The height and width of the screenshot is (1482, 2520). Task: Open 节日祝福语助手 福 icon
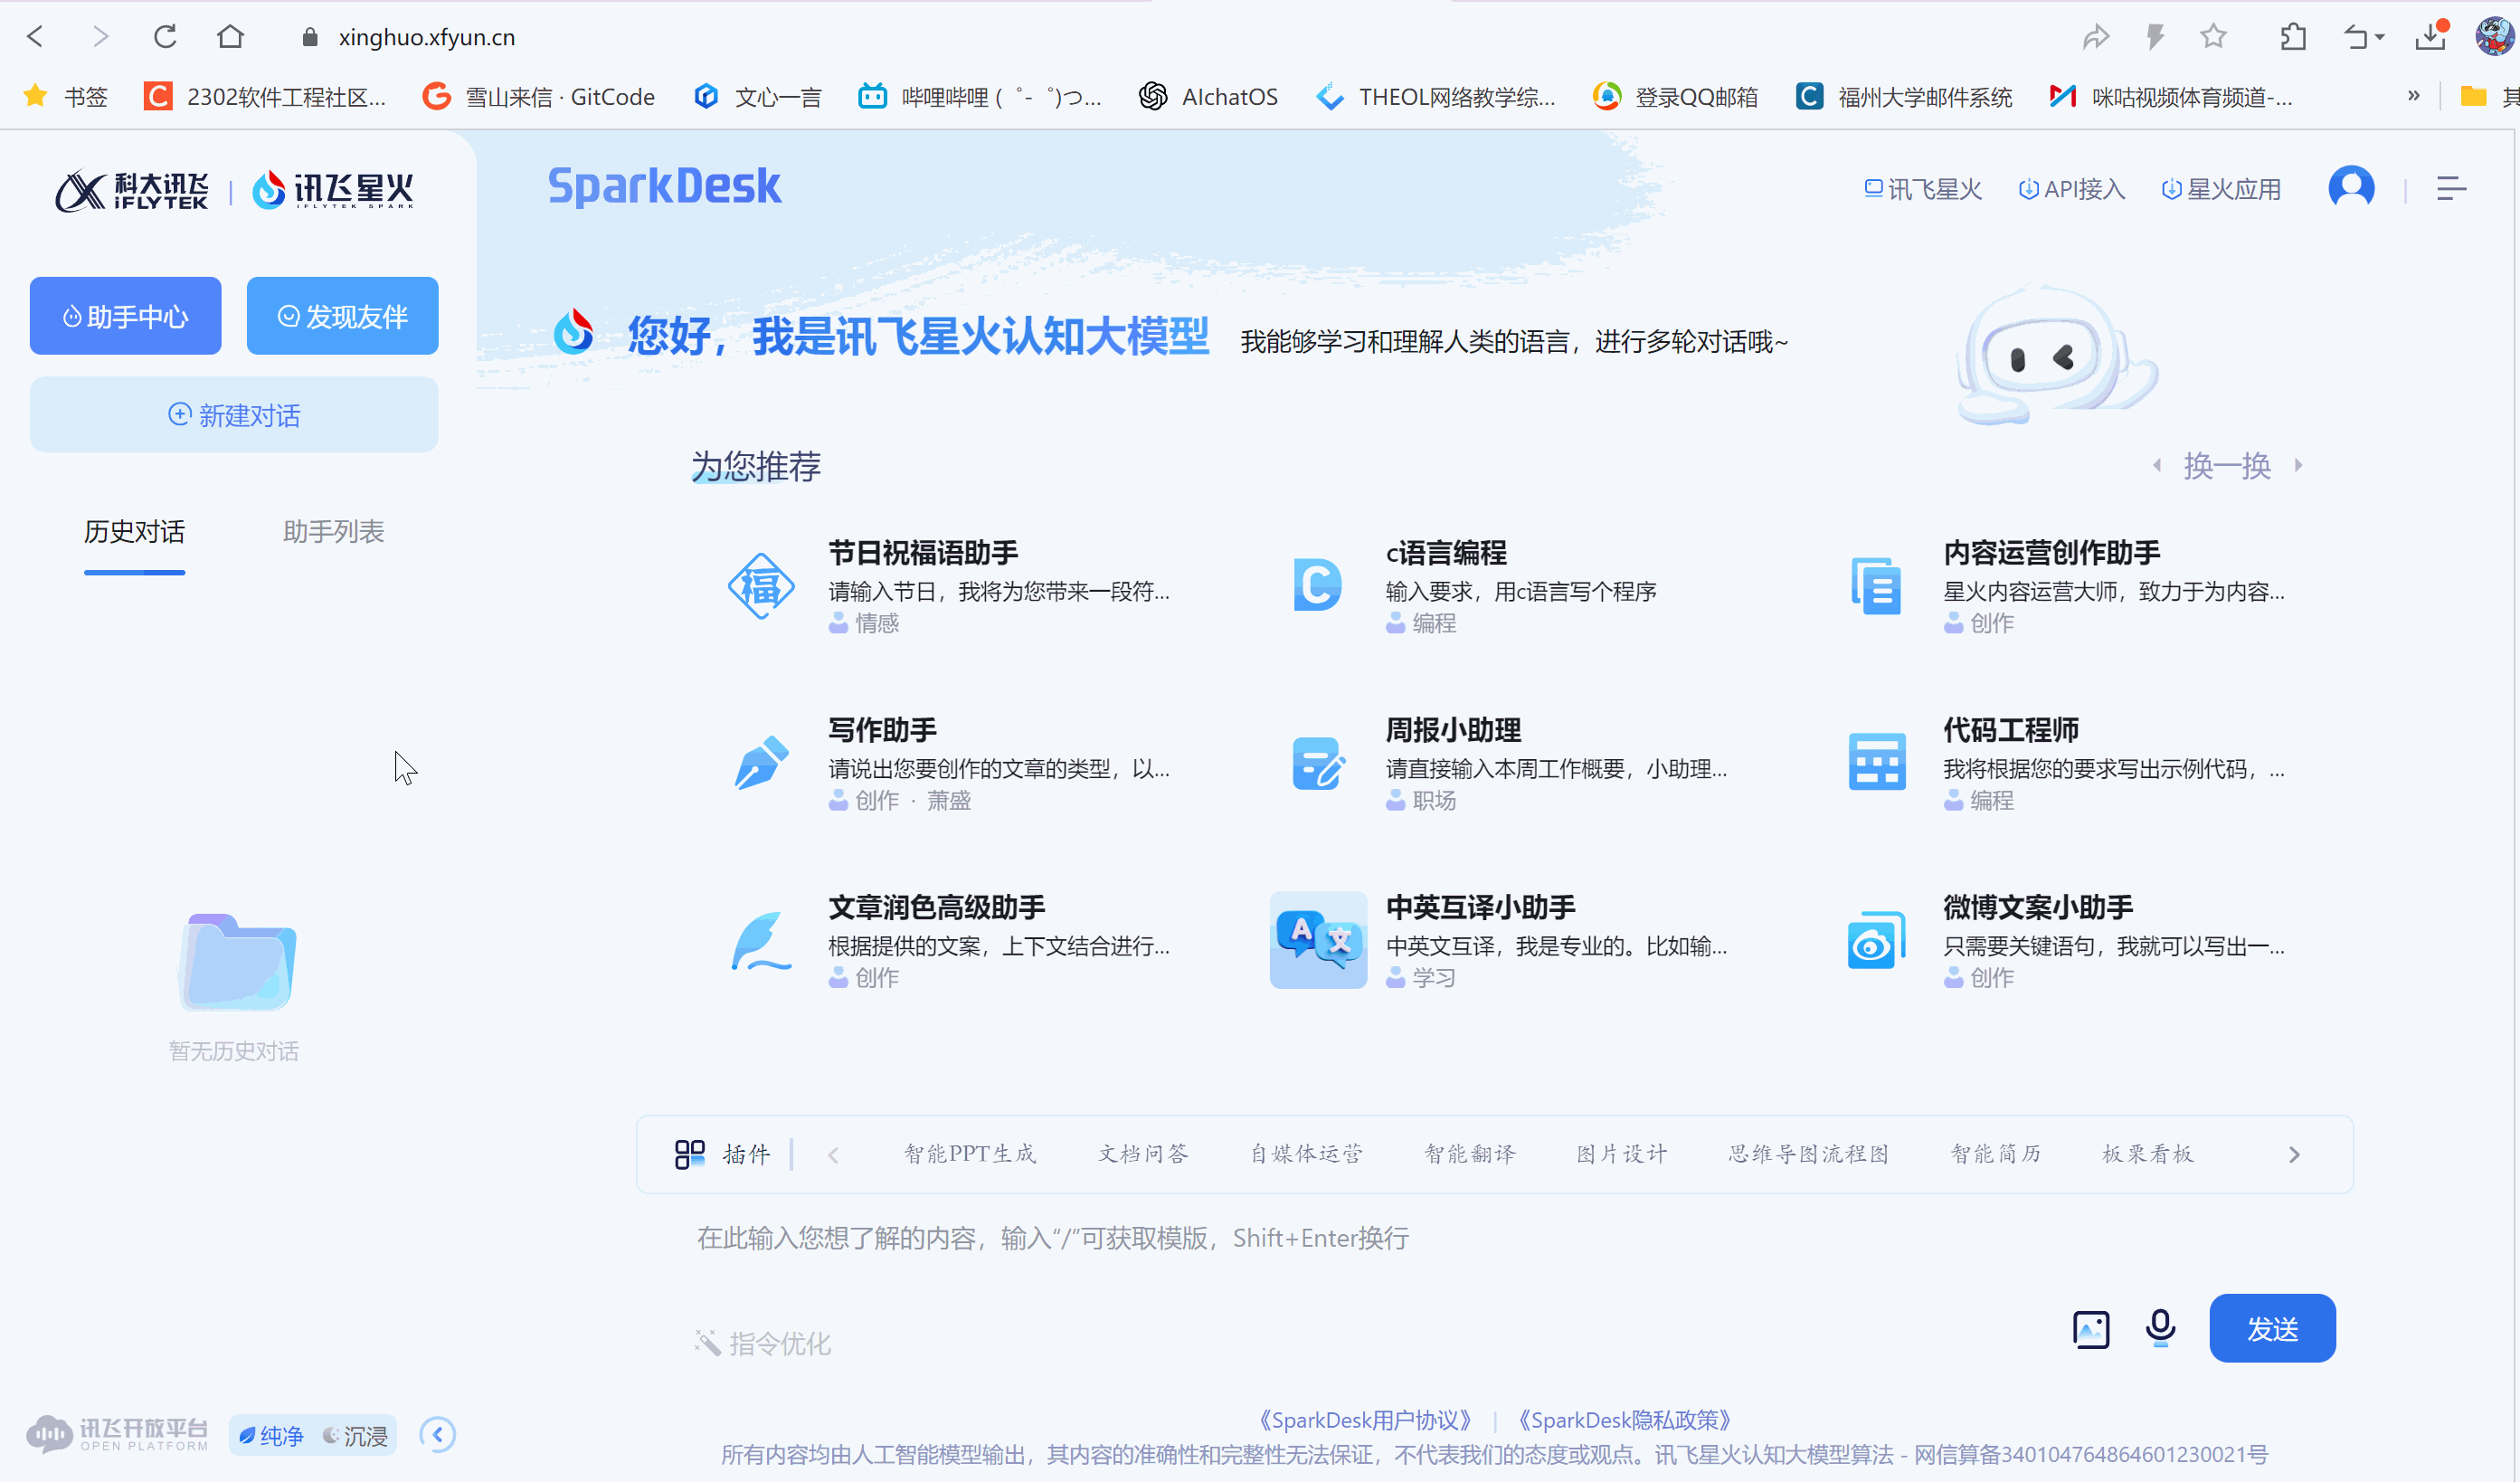coord(761,586)
